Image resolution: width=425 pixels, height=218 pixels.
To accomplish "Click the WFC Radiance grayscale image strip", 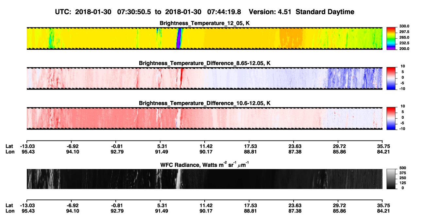I will pyautogui.click(x=204, y=179).
